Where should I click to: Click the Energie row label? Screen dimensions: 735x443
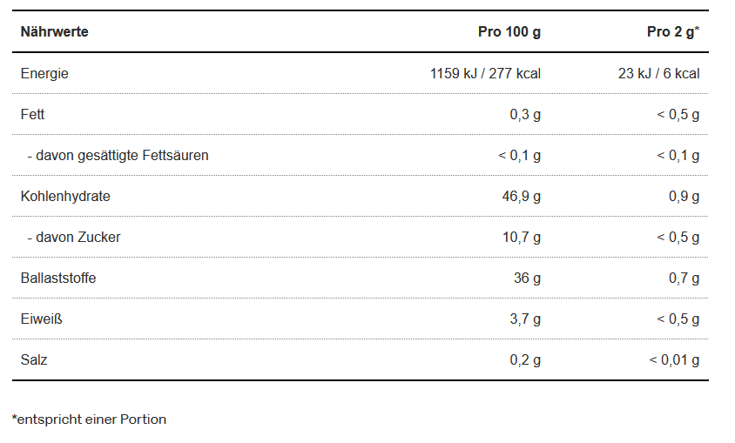(44, 73)
